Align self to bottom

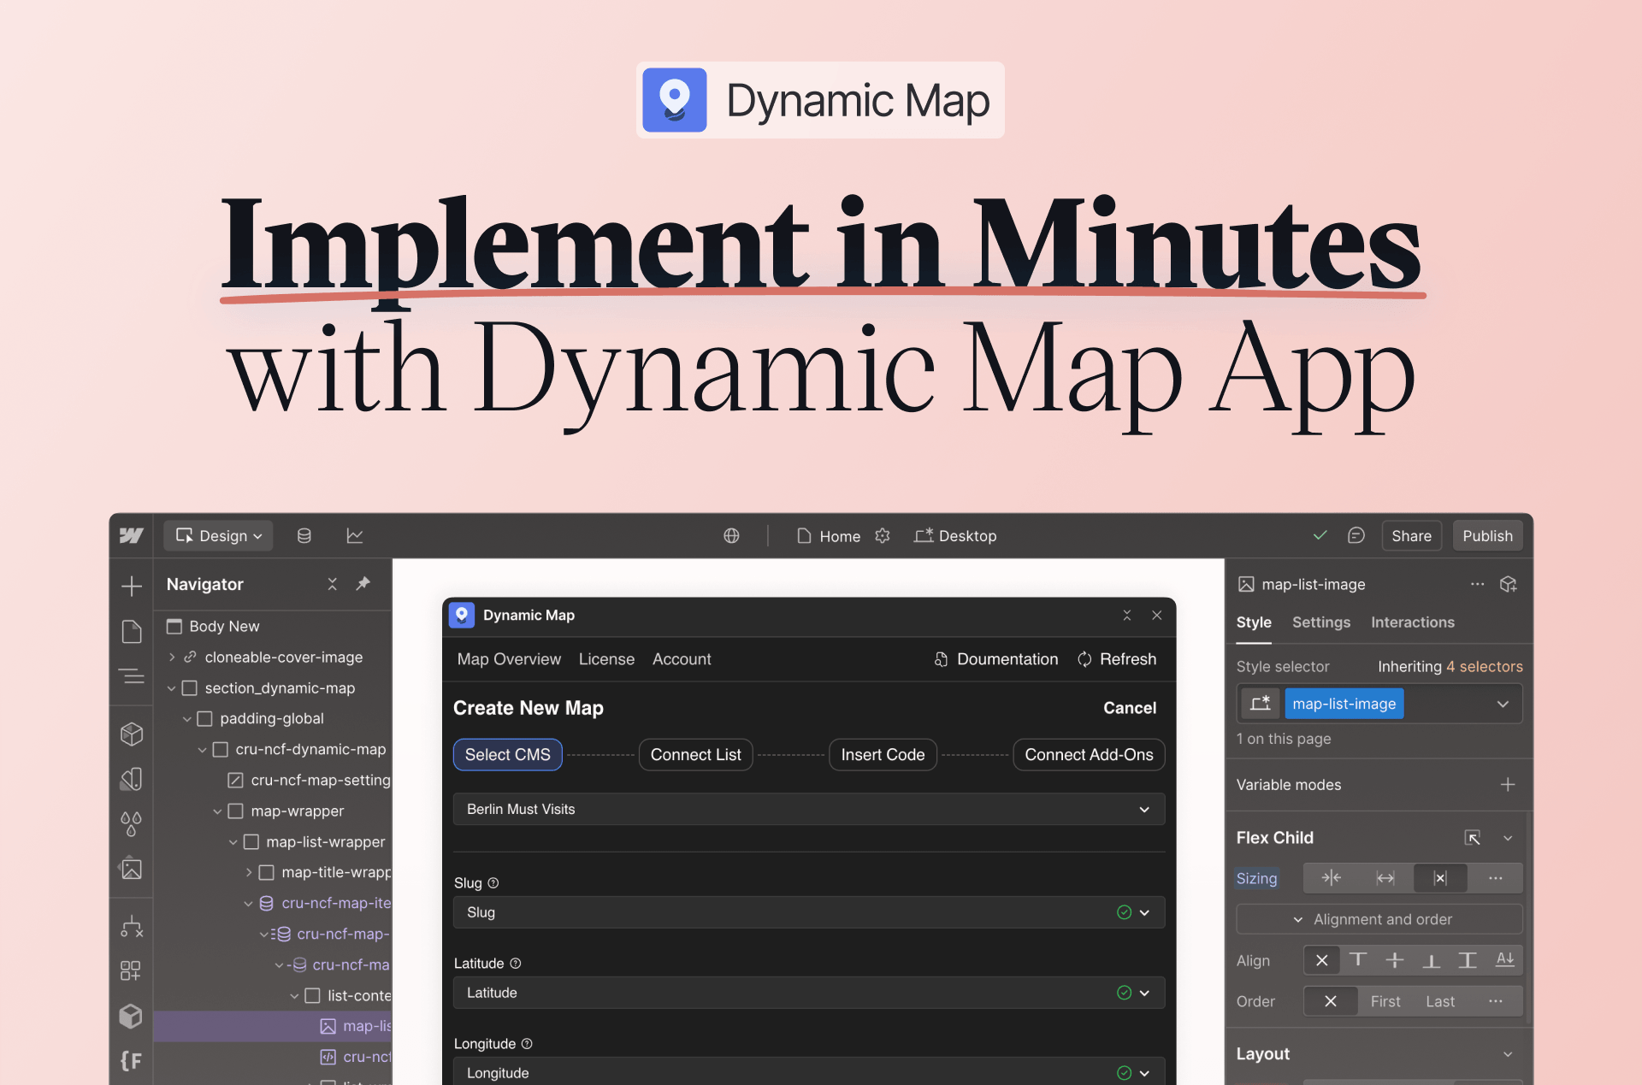click(x=1431, y=960)
